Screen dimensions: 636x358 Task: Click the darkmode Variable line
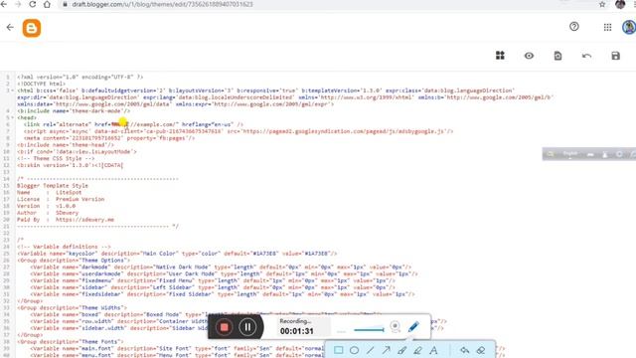pos(221,268)
